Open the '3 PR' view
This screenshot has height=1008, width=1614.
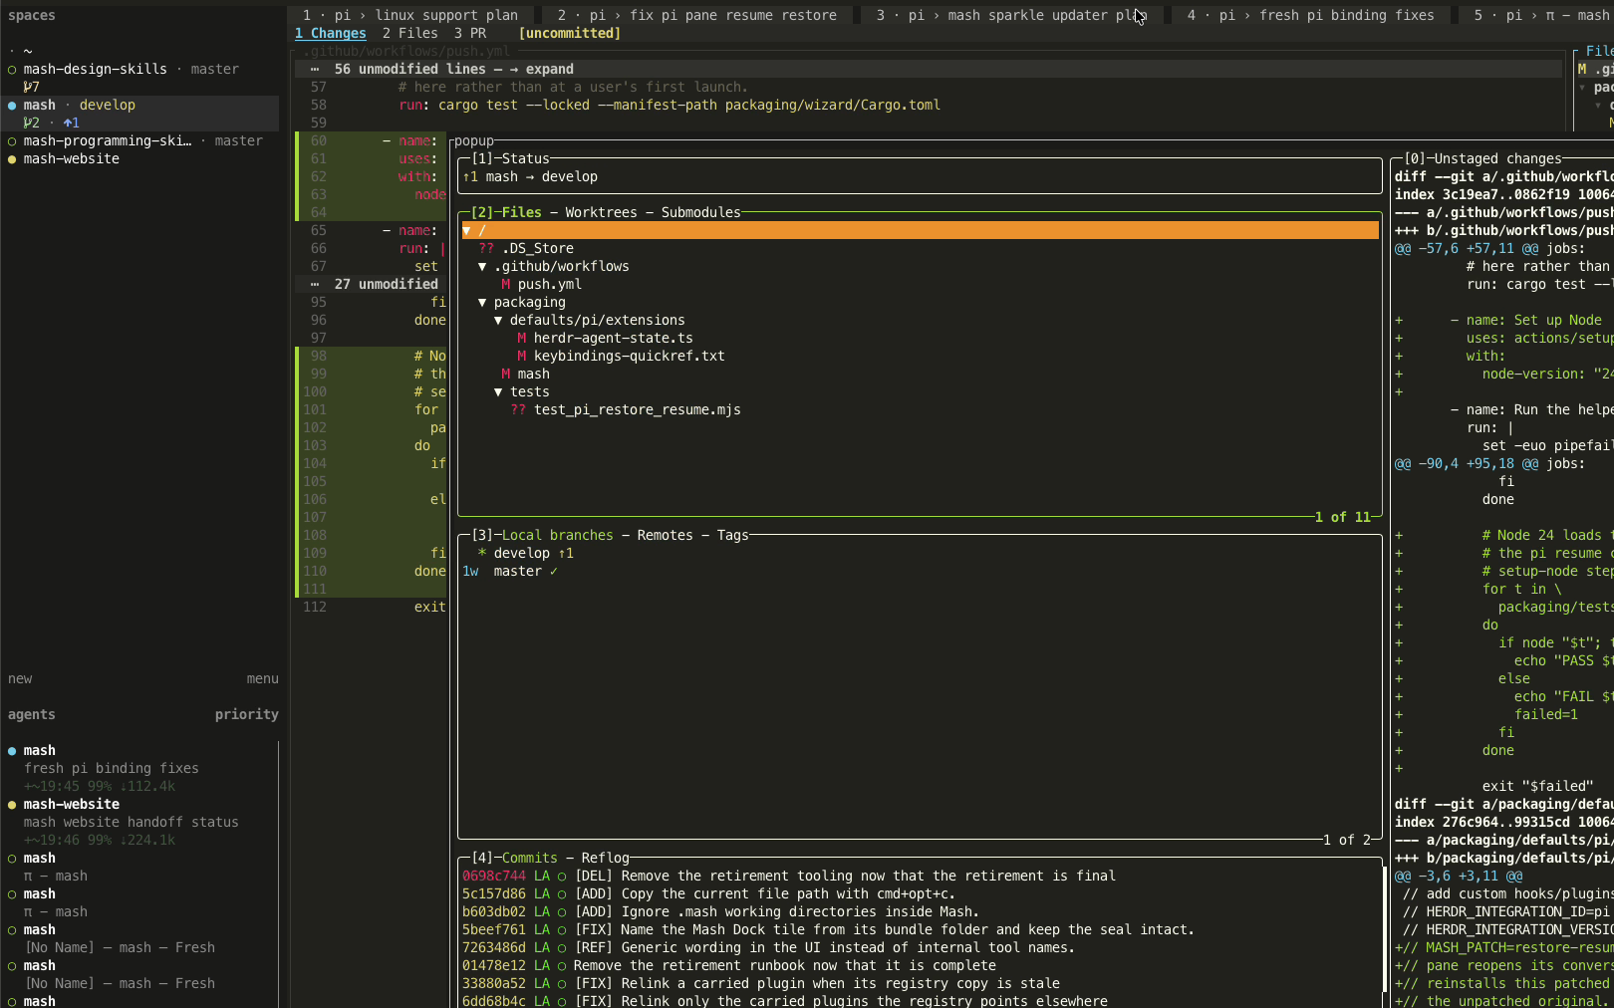pos(470,34)
